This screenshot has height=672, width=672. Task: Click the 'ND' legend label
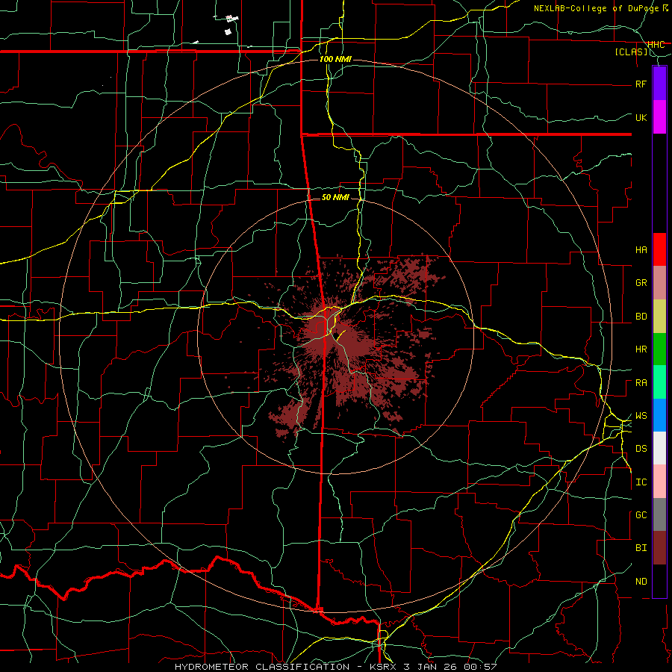click(x=641, y=582)
